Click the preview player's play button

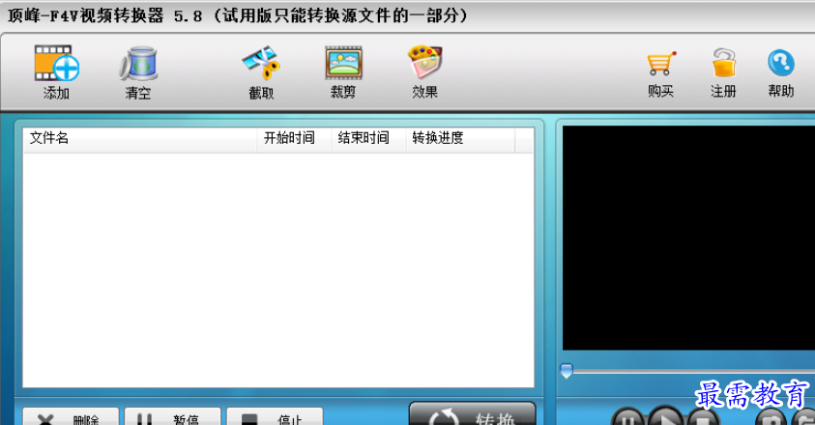pyautogui.click(x=665, y=417)
